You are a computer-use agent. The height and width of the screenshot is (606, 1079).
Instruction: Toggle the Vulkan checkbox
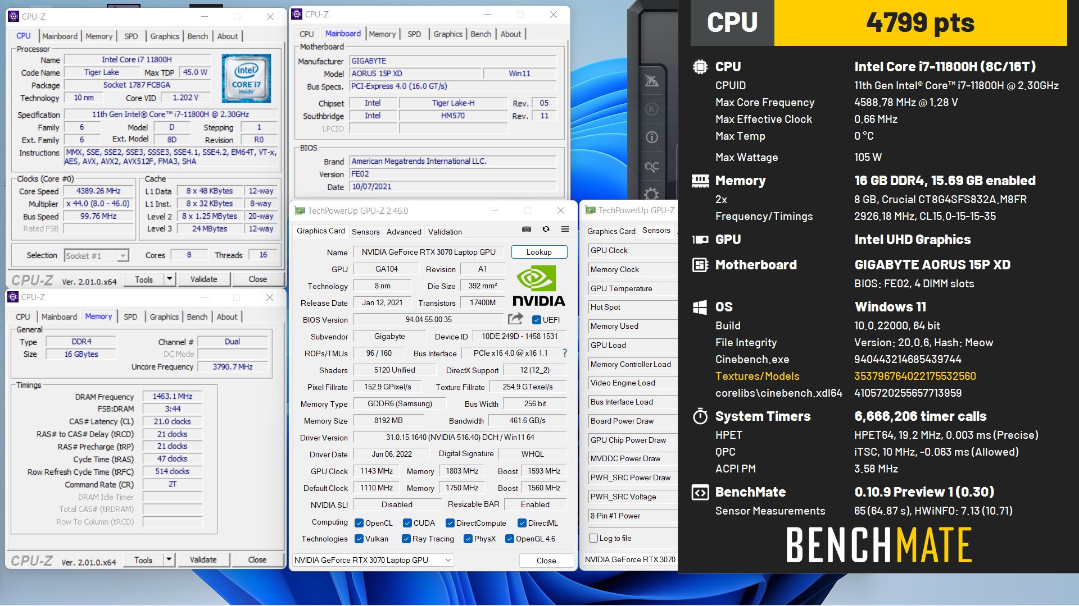pyautogui.click(x=359, y=539)
